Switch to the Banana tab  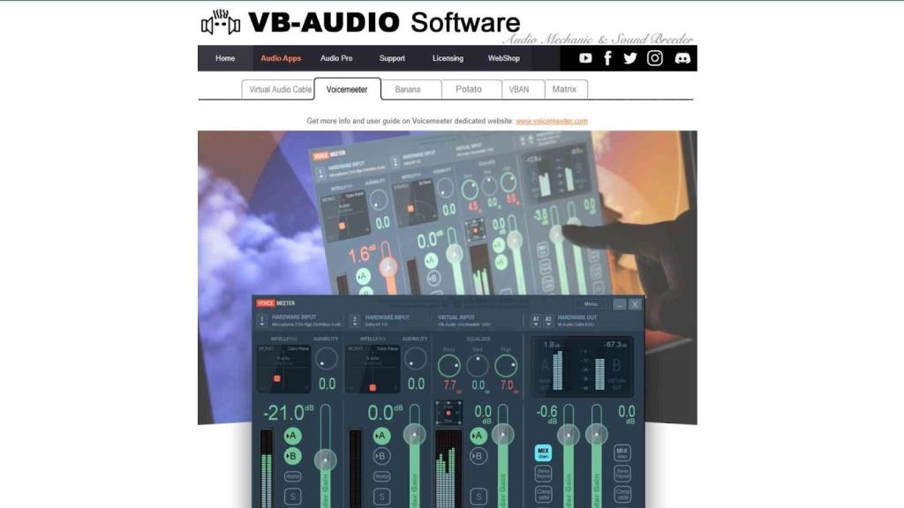(x=411, y=89)
